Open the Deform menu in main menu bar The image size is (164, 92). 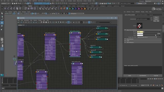pyautogui.click(x=62, y=1)
